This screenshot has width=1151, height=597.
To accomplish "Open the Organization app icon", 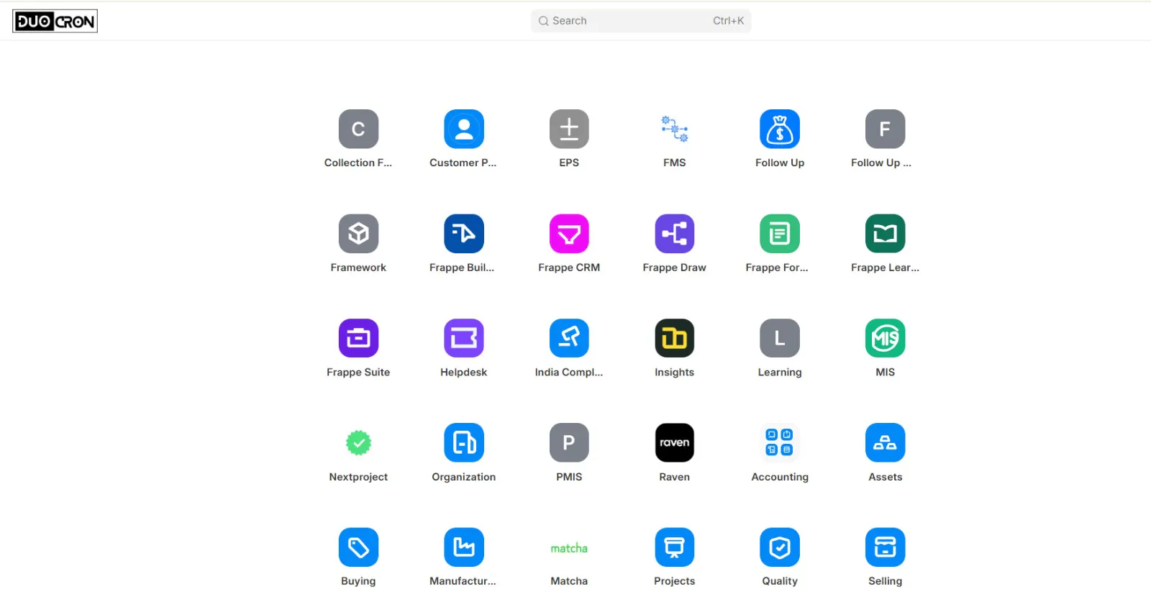I will 464,443.
